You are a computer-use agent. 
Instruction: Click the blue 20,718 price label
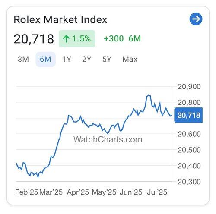tap(188, 115)
